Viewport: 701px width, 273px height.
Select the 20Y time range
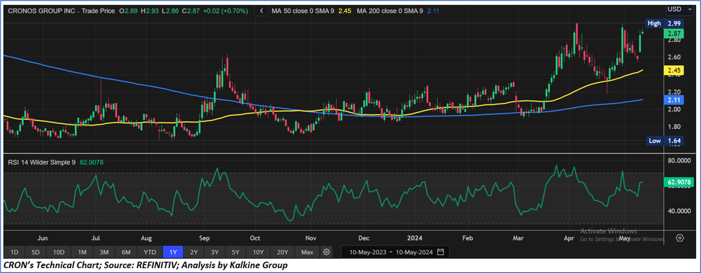click(x=282, y=252)
